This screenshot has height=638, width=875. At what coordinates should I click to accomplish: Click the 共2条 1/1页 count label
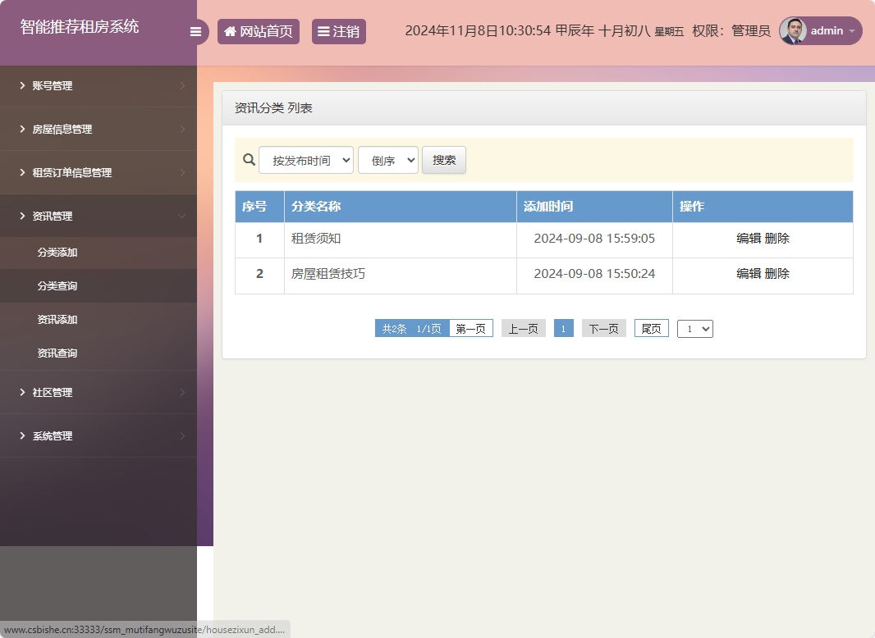(x=412, y=329)
